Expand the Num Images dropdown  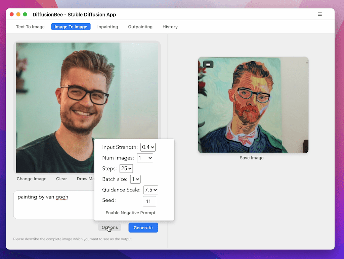pos(145,158)
